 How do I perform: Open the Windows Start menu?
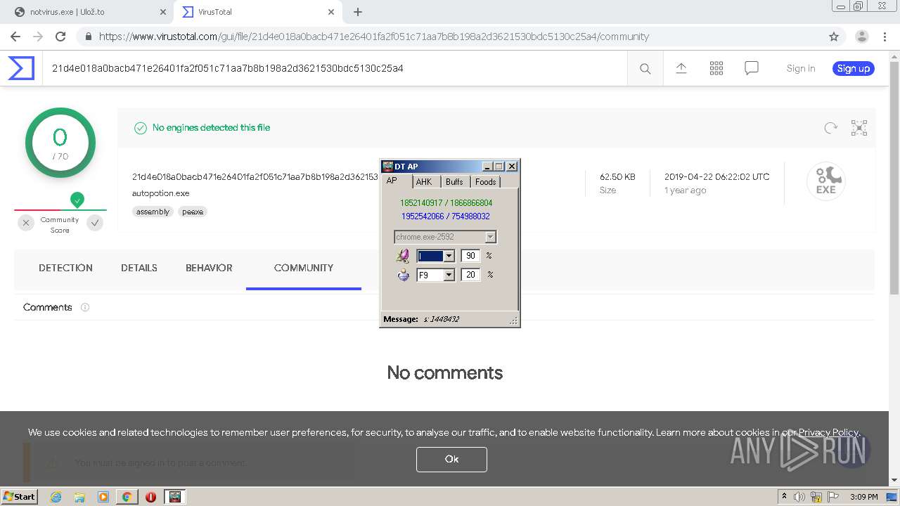(19, 497)
